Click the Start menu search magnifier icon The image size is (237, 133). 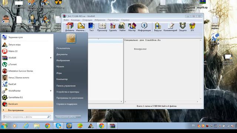[x=49, y=117]
